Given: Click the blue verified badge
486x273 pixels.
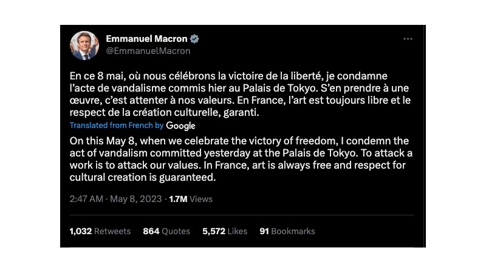Looking at the screenshot, I should [194, 39].
